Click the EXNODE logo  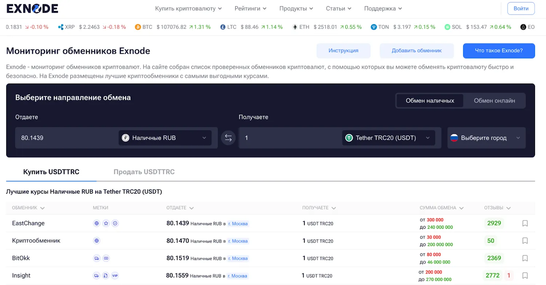[x=32, y=9]
